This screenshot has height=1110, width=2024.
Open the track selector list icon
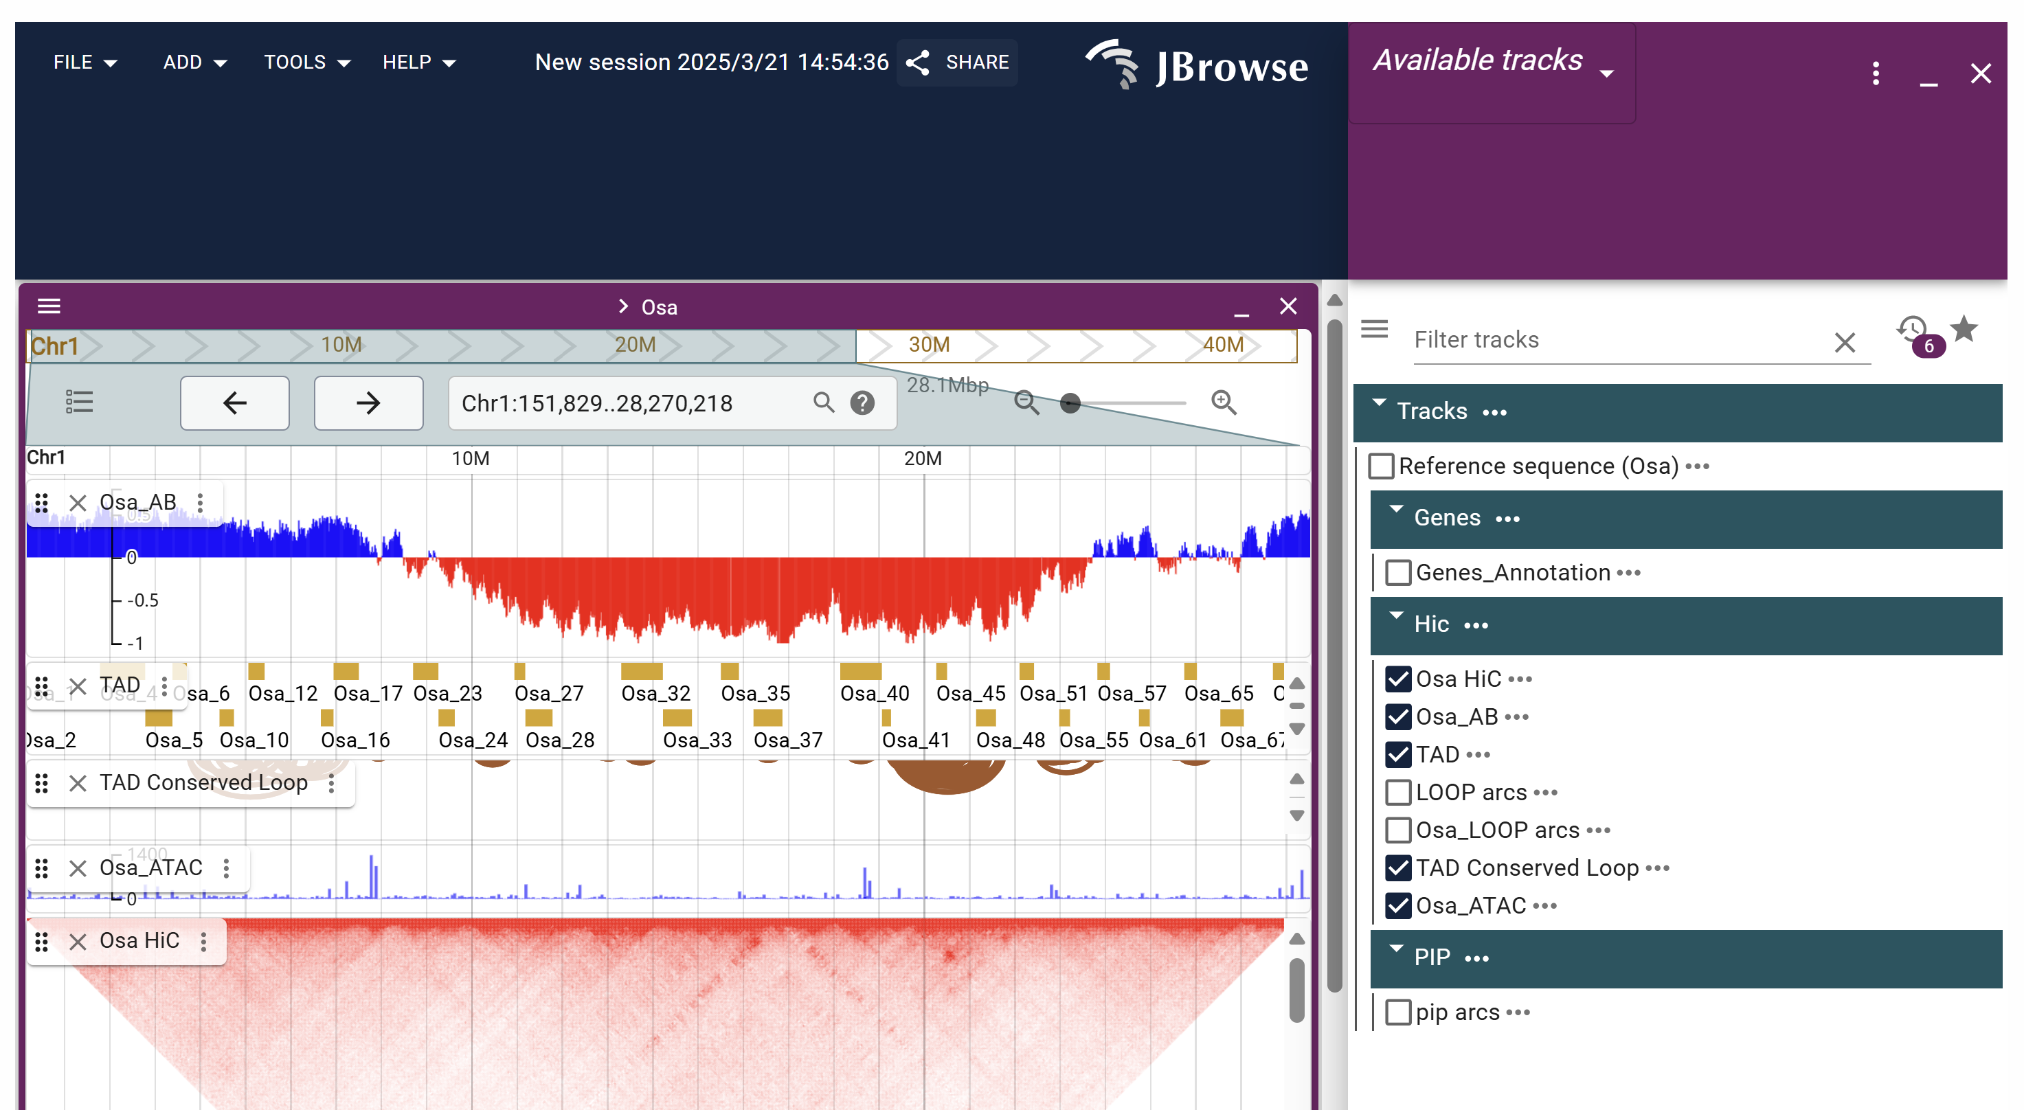[80, 403]
